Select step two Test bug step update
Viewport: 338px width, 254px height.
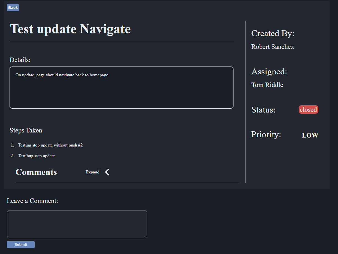[x=36, y=156]
